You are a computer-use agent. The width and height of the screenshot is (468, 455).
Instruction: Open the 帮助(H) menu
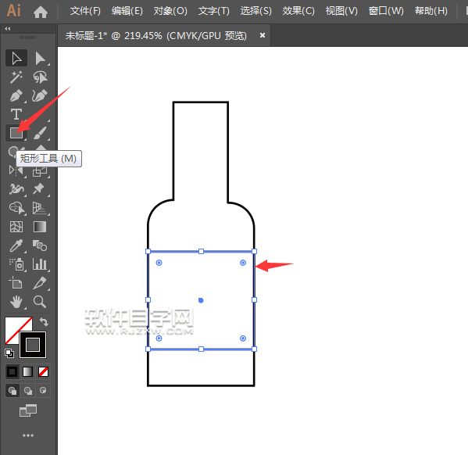[431, 12]
